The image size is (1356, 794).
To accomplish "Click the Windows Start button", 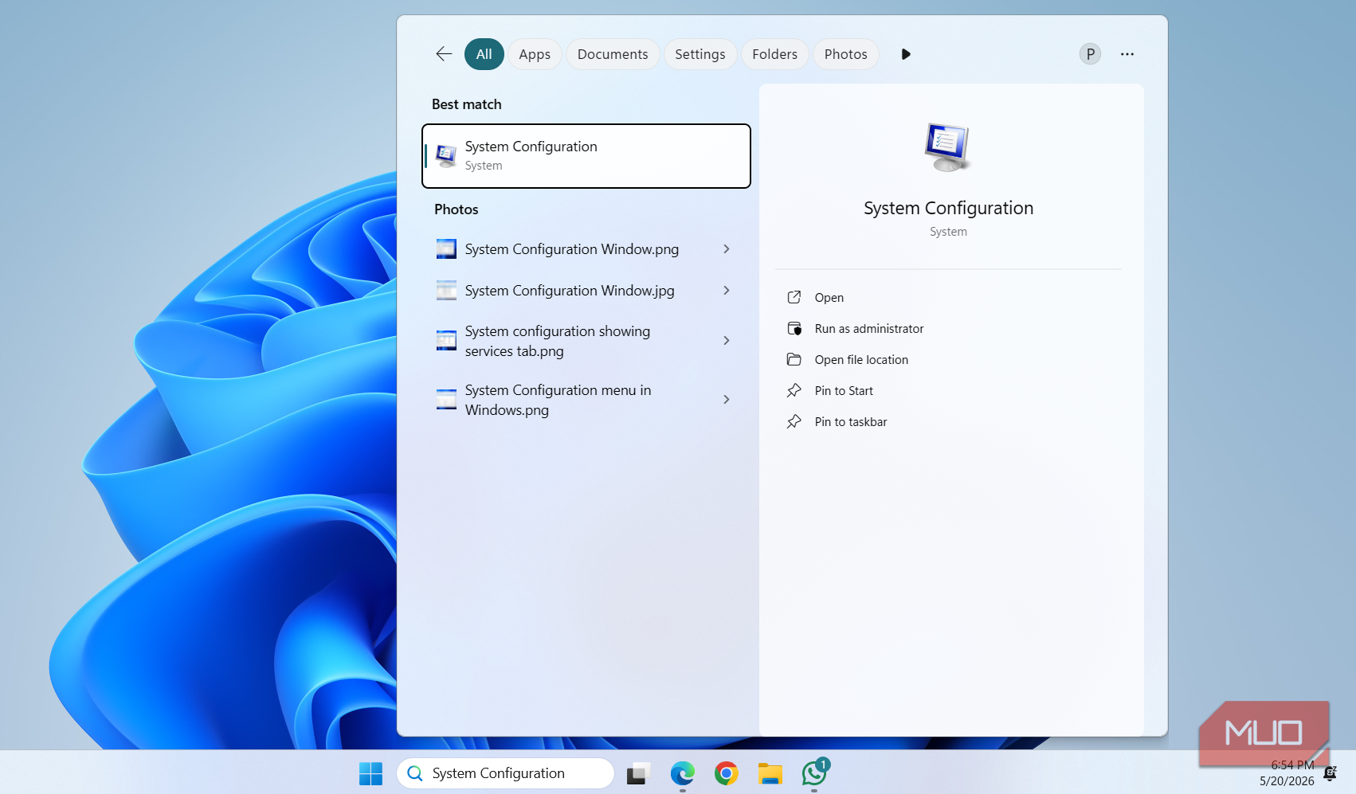I will (x=370, y=773).
